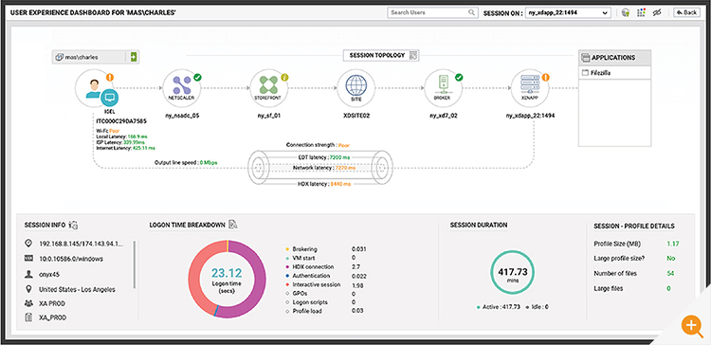Click the Back button
This screenshot has height=345, width=711.
[686, 12]
